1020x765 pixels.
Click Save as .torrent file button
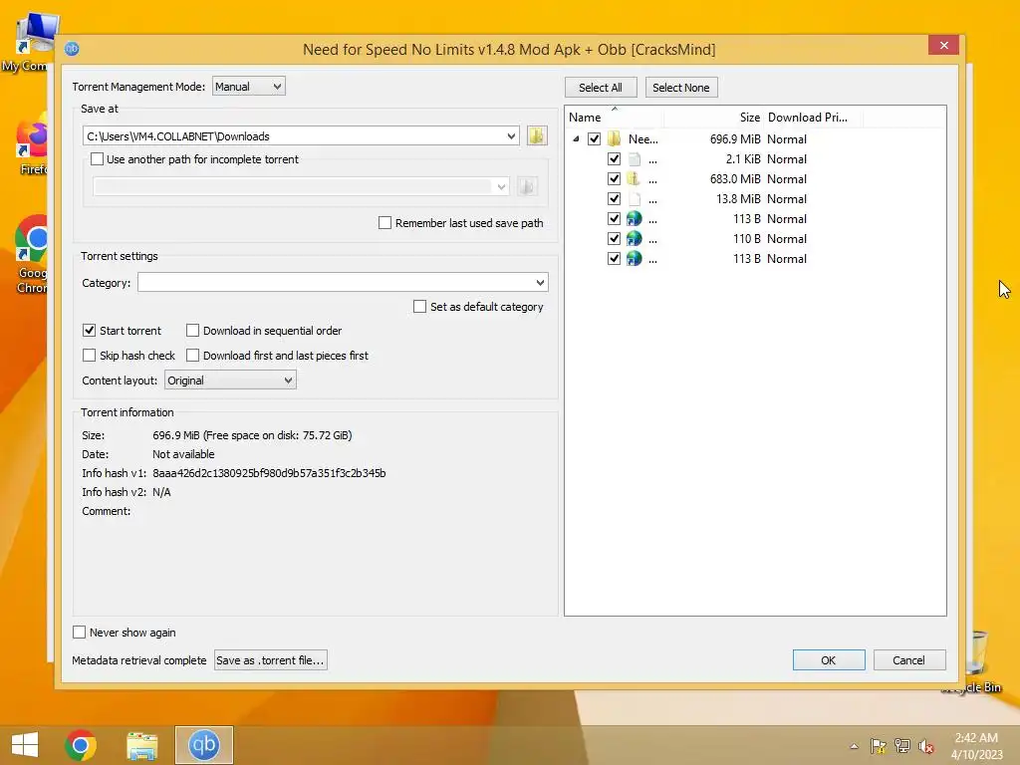coord(270,660)
